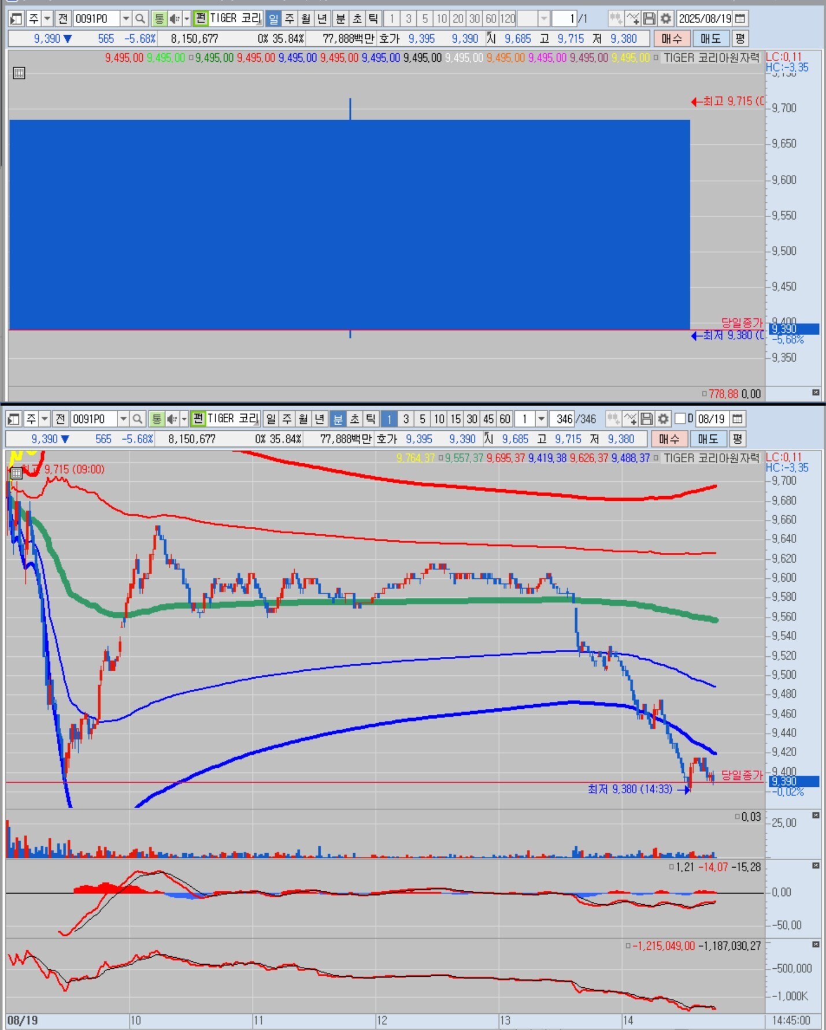Click 매수 buy button in upper chart
The image size is (826, 1030).
tap(672, 39)
